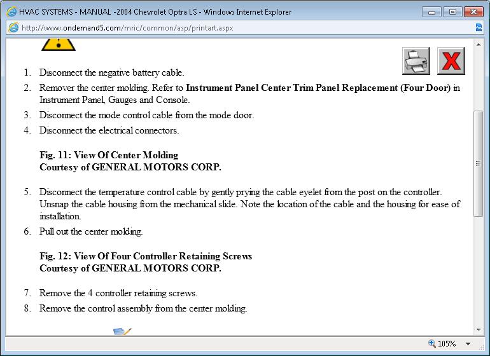Screen dimensions: 490x356
Task: Click the Internet Explorer page icon in the address bar
Action: pyautogui.click(x=13, y=27)
